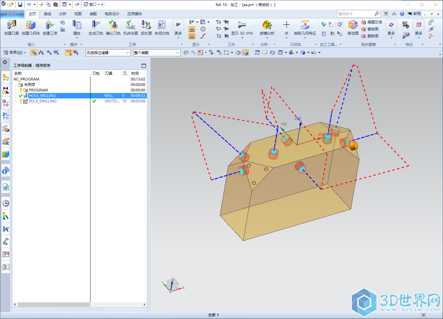The width and height of the screenshot is (443, 319).
Task: Expand the 属性 dropdown
Action: [x=77, y=29]
